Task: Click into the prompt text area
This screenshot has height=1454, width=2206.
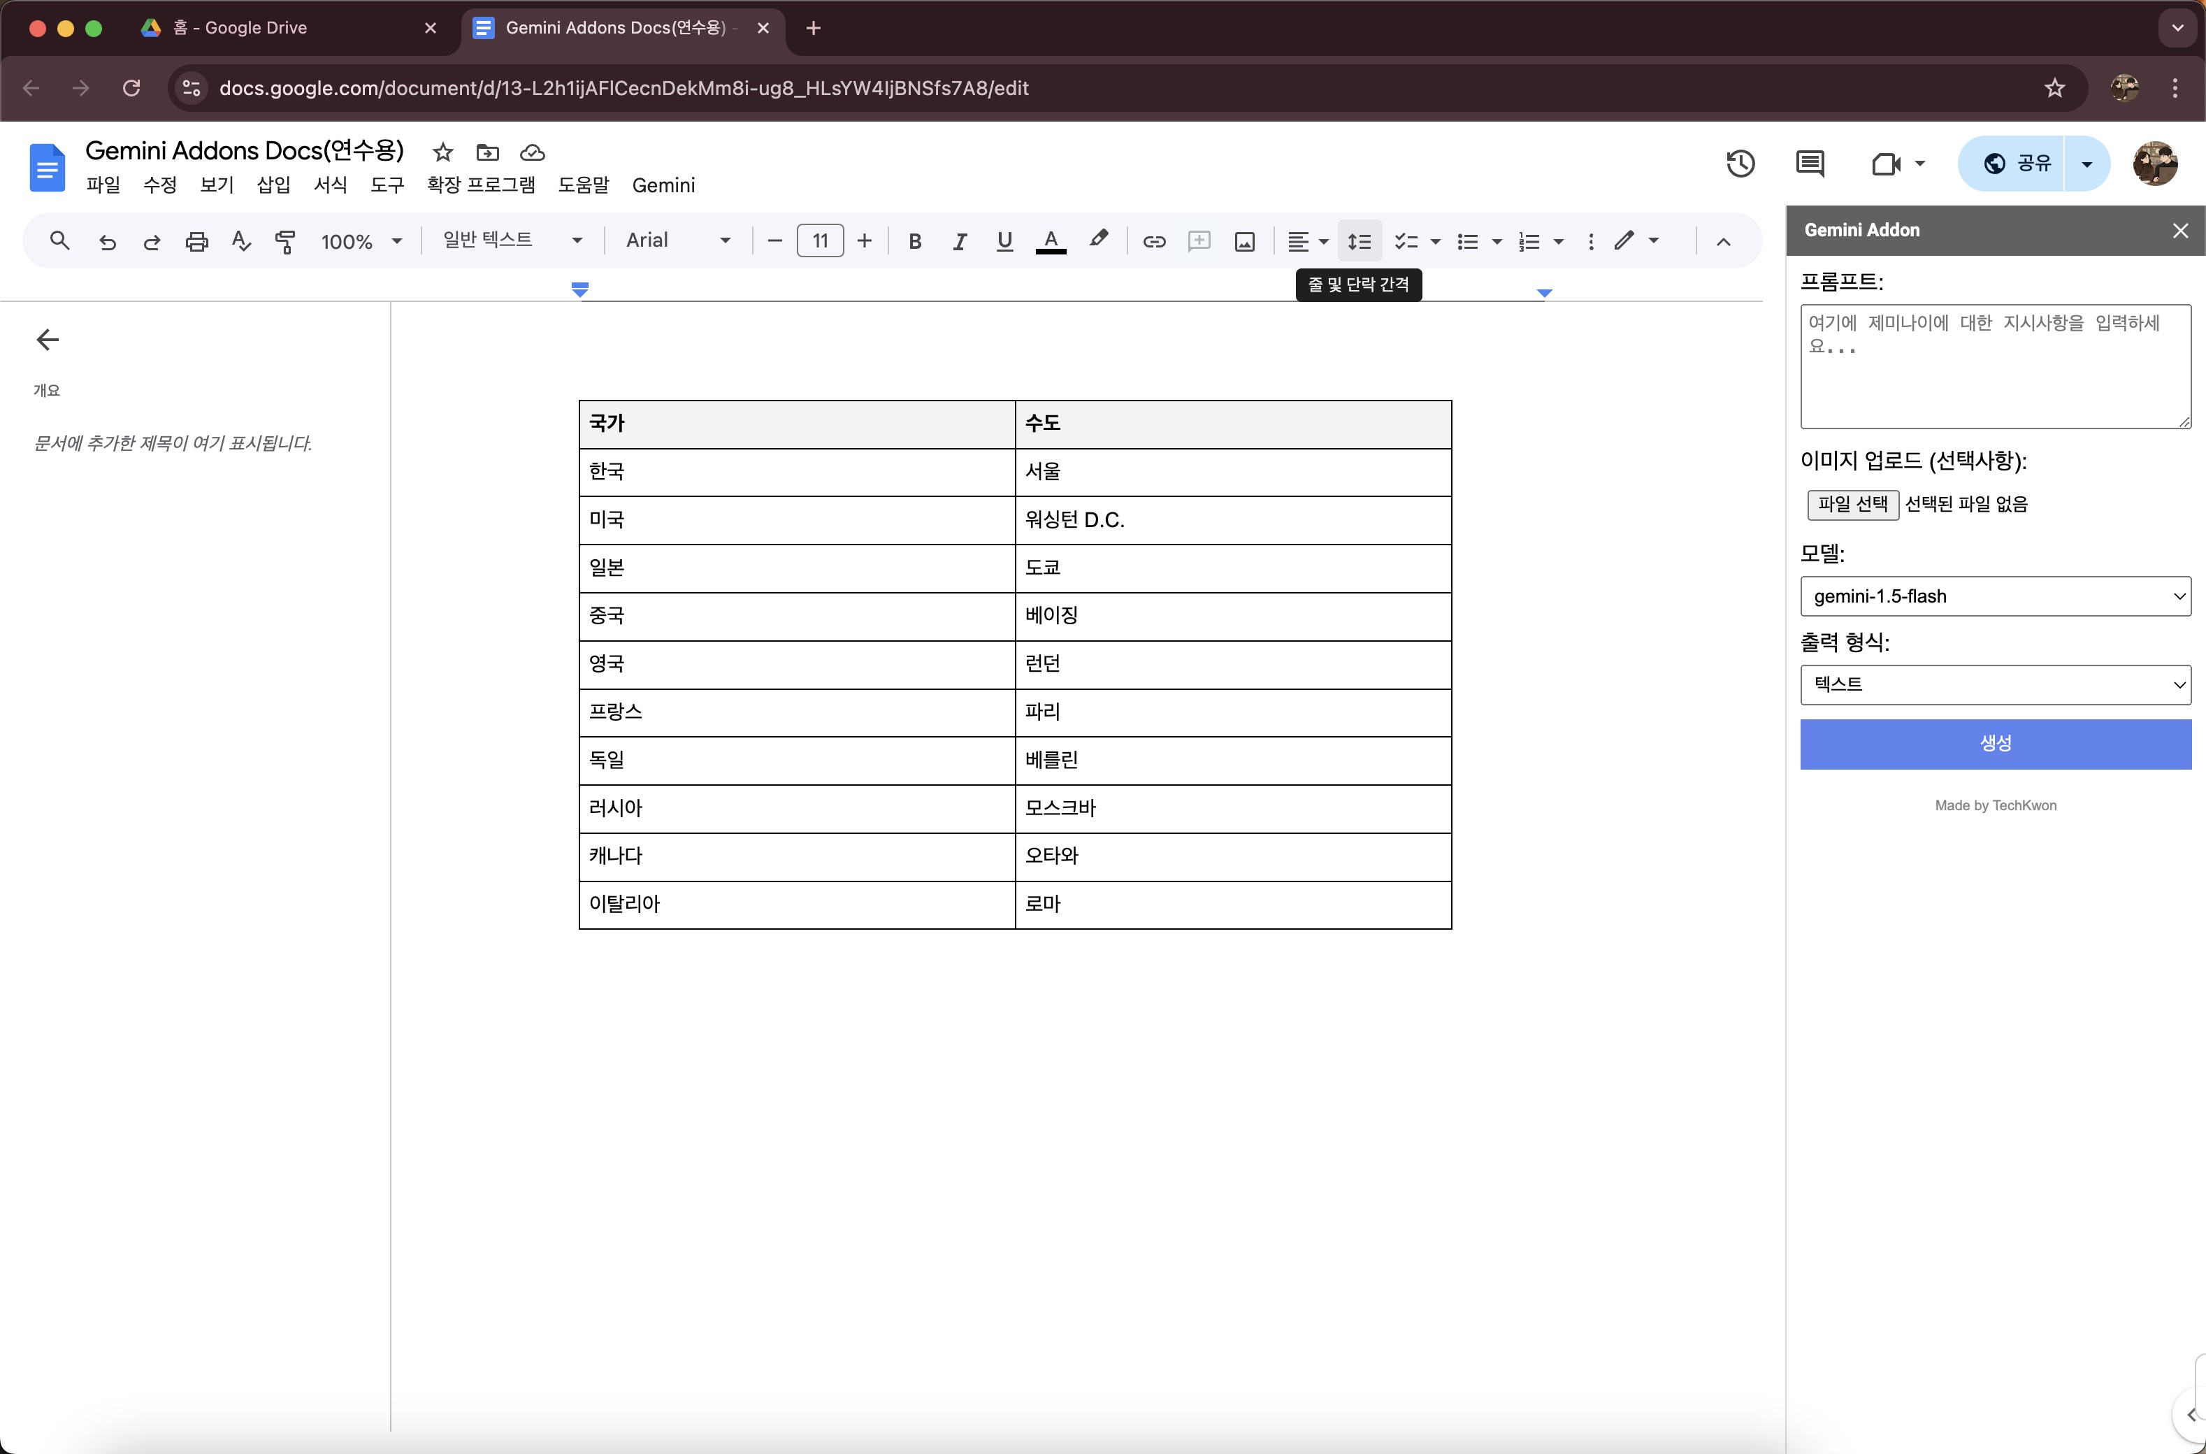Action: 1995,366
